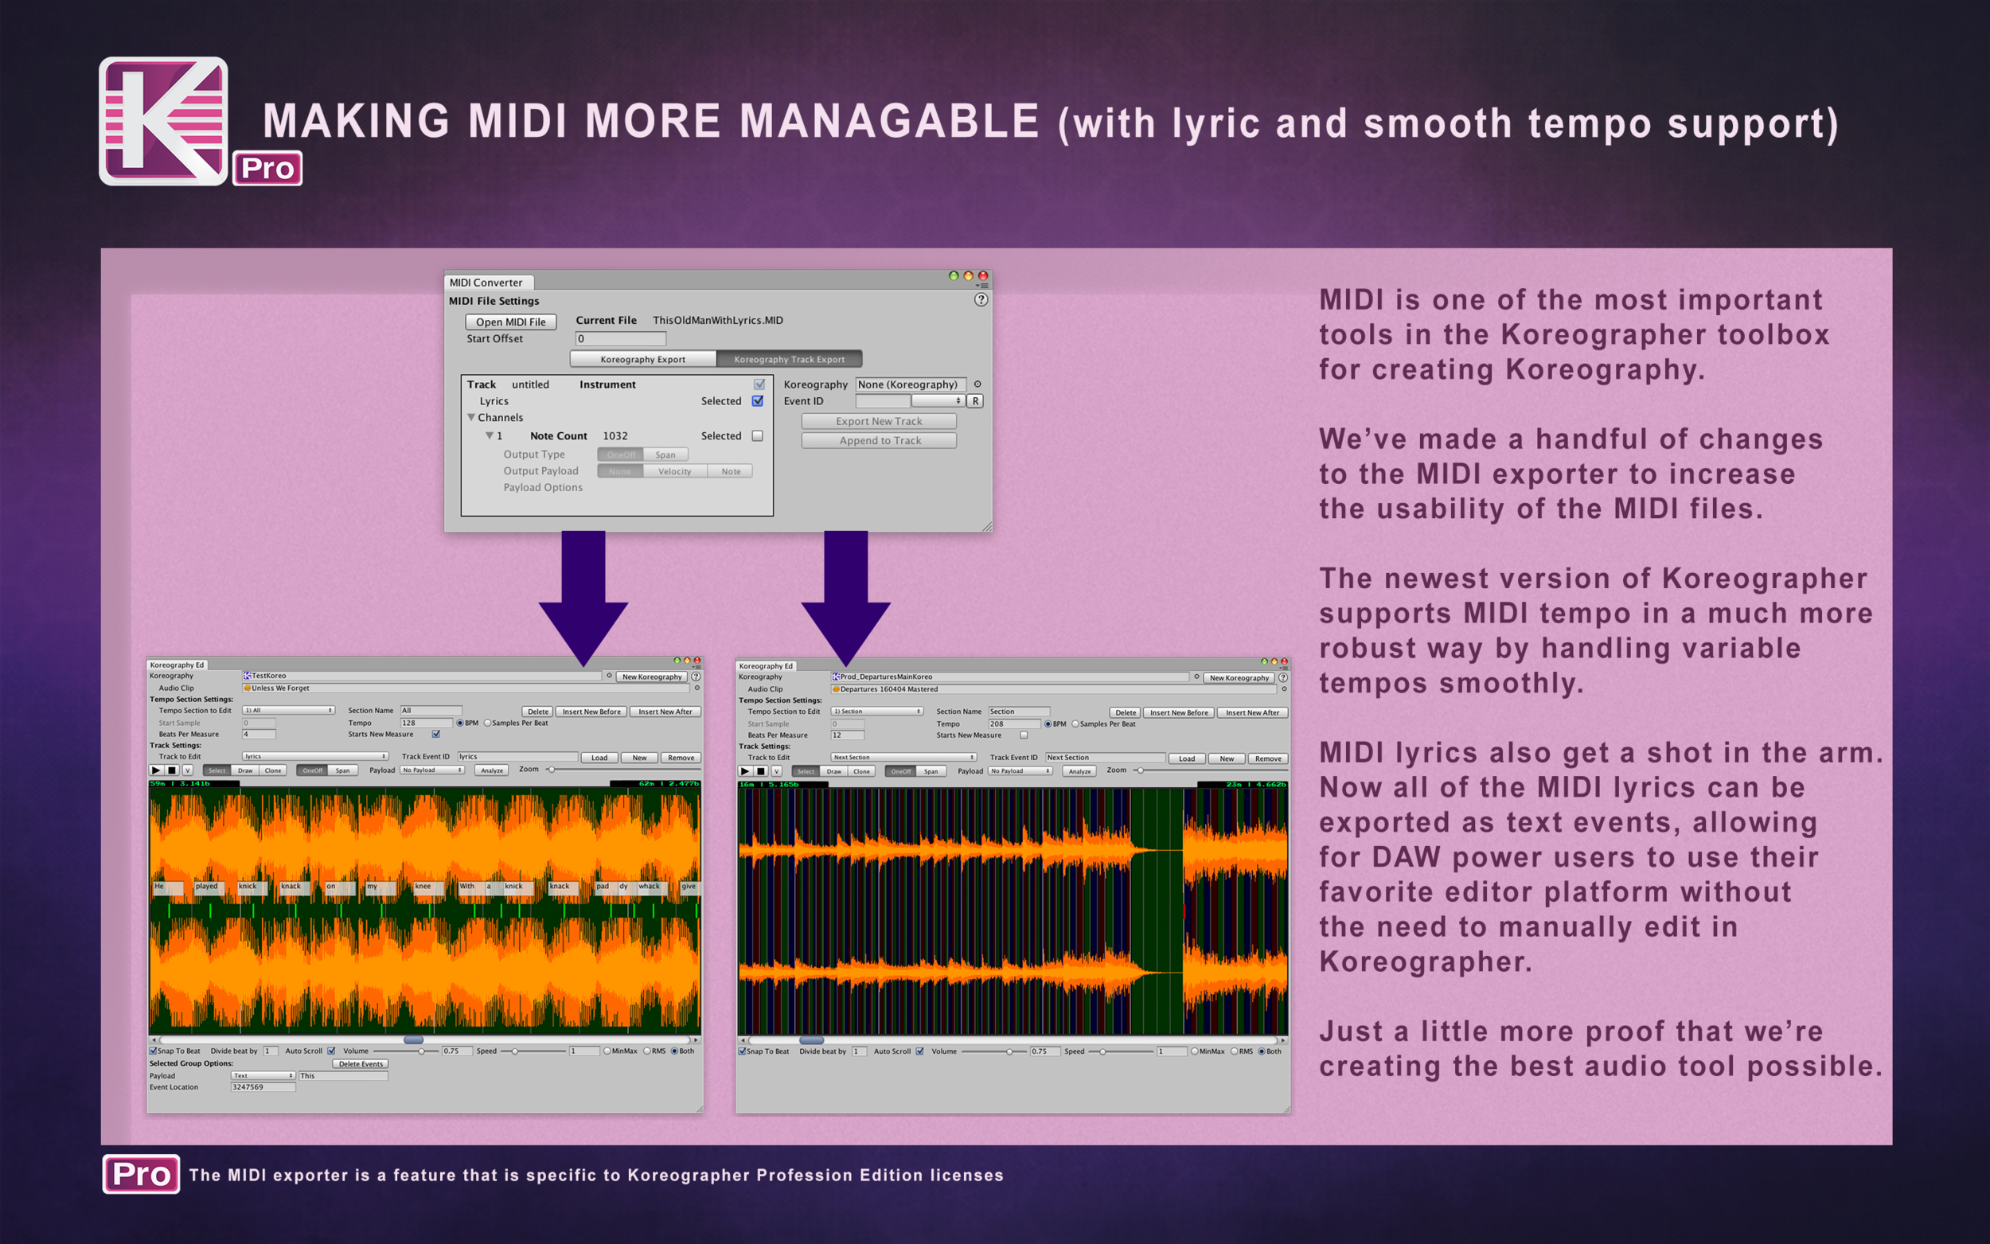Select Span event type in TestKoreo editor
The height and width of the screenshot is (1244, 1990).
342,770
